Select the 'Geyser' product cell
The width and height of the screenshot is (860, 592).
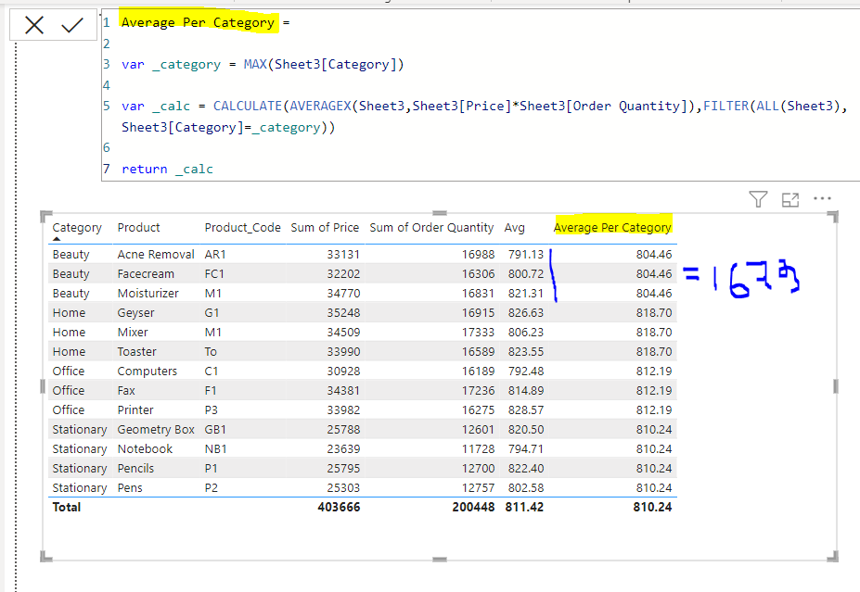[135, 313]
